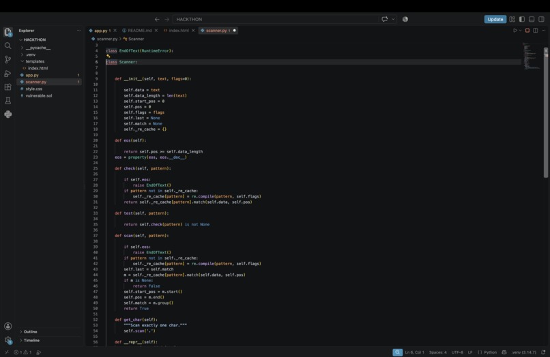Open the Testing flask view
The height and width of the screenshot is (357, 550).
(x=8, y=101)
